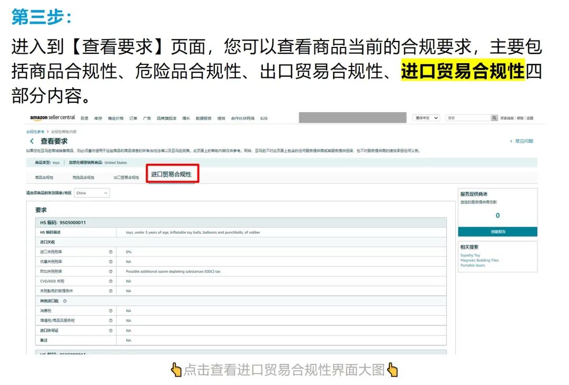Viewport: 569px width, 385px height.
Task: Switch to the 出口贸易合规性 tab
Action: (125, 177)
